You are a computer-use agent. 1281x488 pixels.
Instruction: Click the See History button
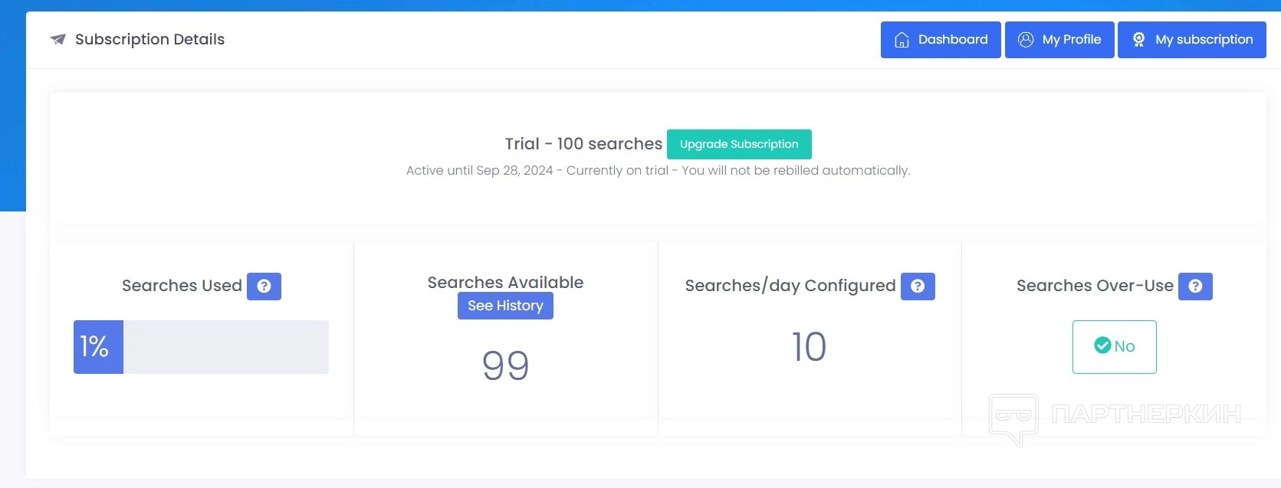[505, 306]
